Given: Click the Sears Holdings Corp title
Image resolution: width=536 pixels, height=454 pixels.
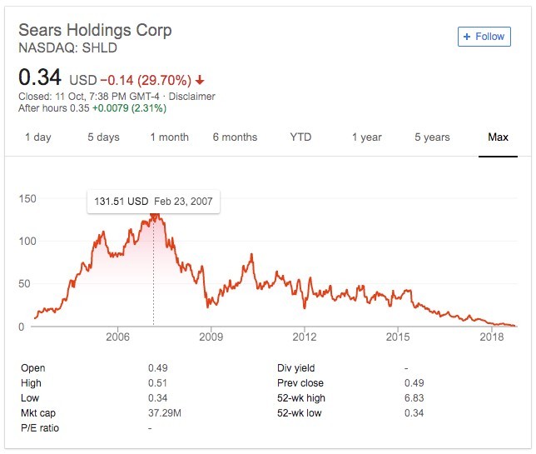Looking at the screenshot, I should (95, 30).
